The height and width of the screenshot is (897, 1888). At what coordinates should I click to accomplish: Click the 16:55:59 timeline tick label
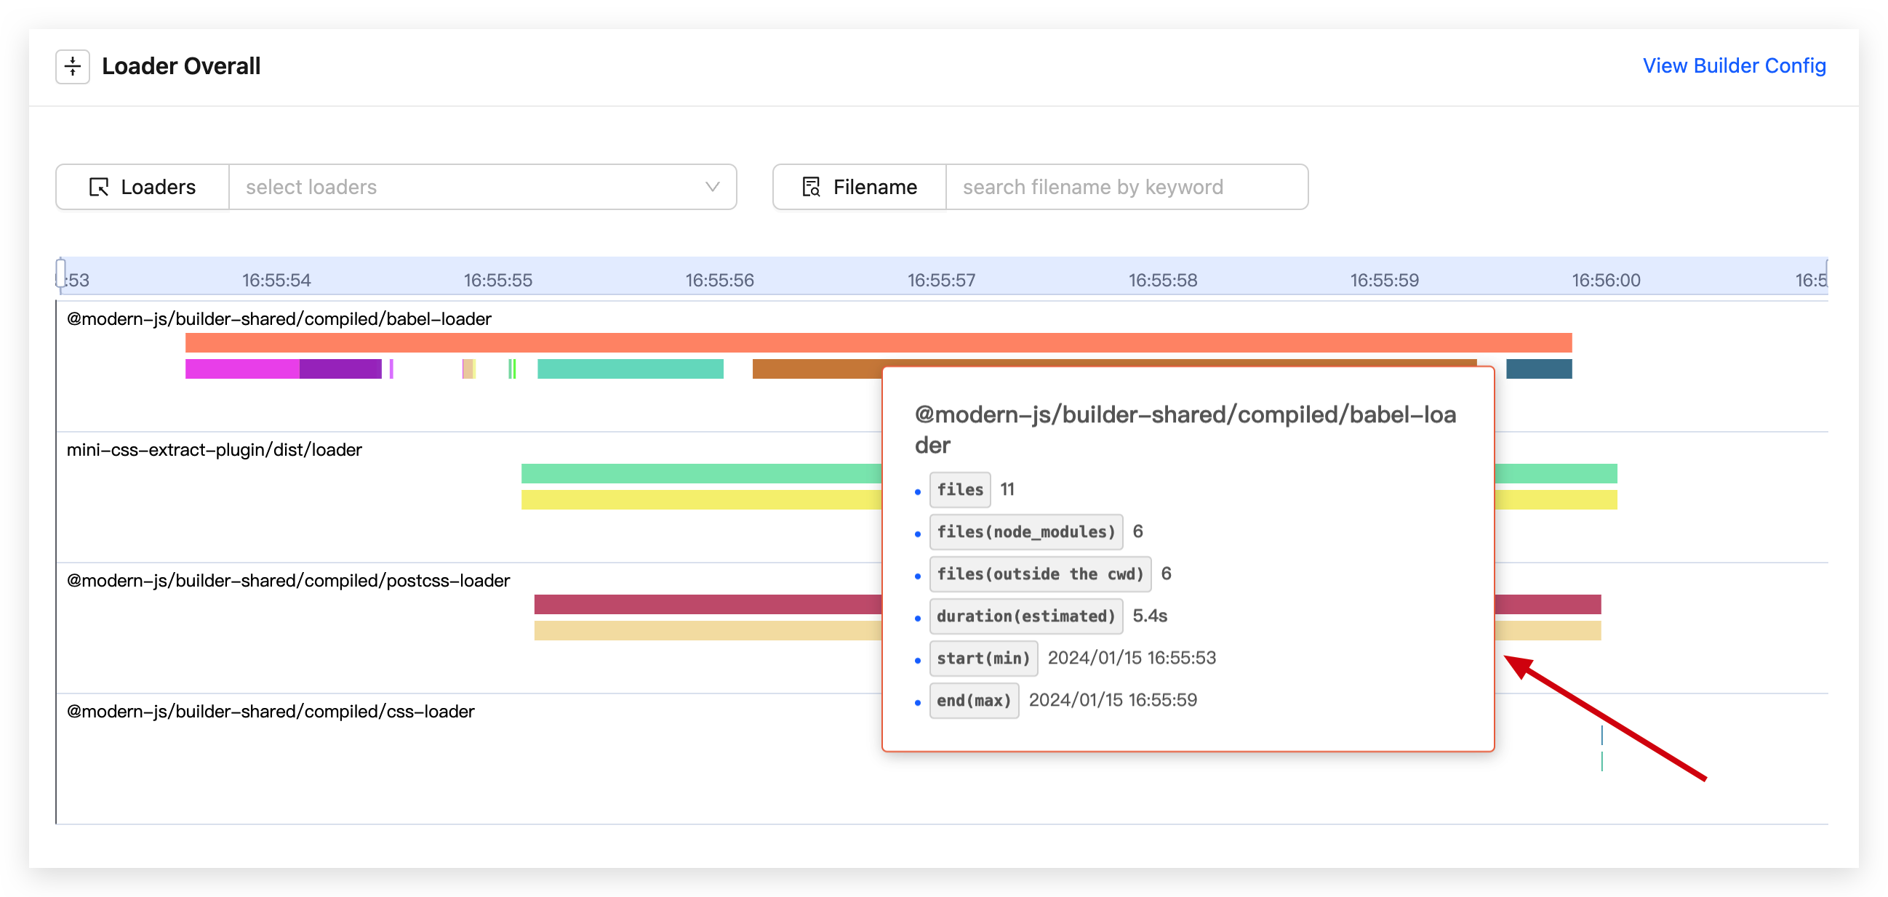pos(1384,280)
